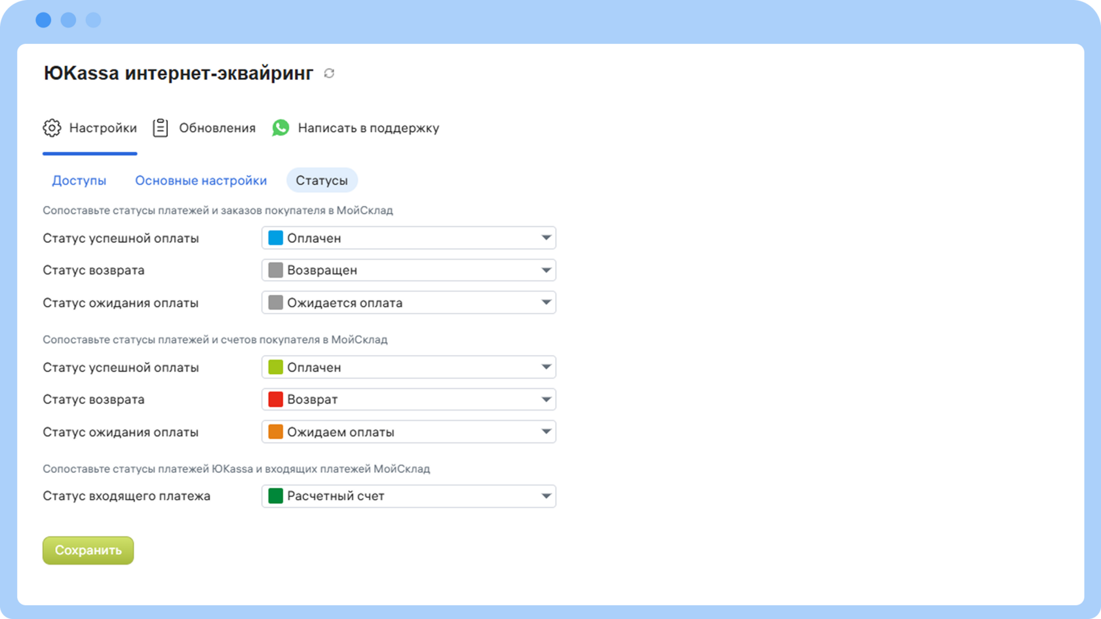Open Написать в поддержку
Viewport: 1101px width, 619px height.
tap(355, 128)
